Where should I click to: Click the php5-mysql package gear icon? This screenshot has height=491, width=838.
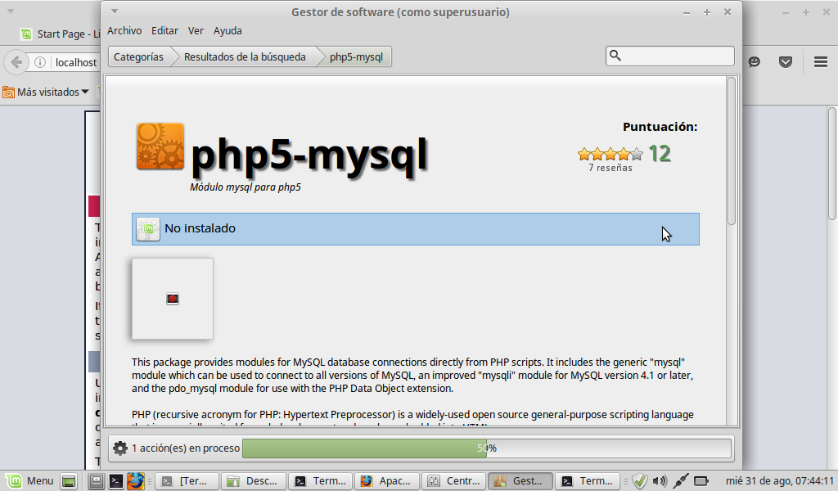[160, 146]
